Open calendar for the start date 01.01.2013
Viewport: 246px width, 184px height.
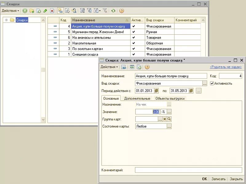pos(156,91)
